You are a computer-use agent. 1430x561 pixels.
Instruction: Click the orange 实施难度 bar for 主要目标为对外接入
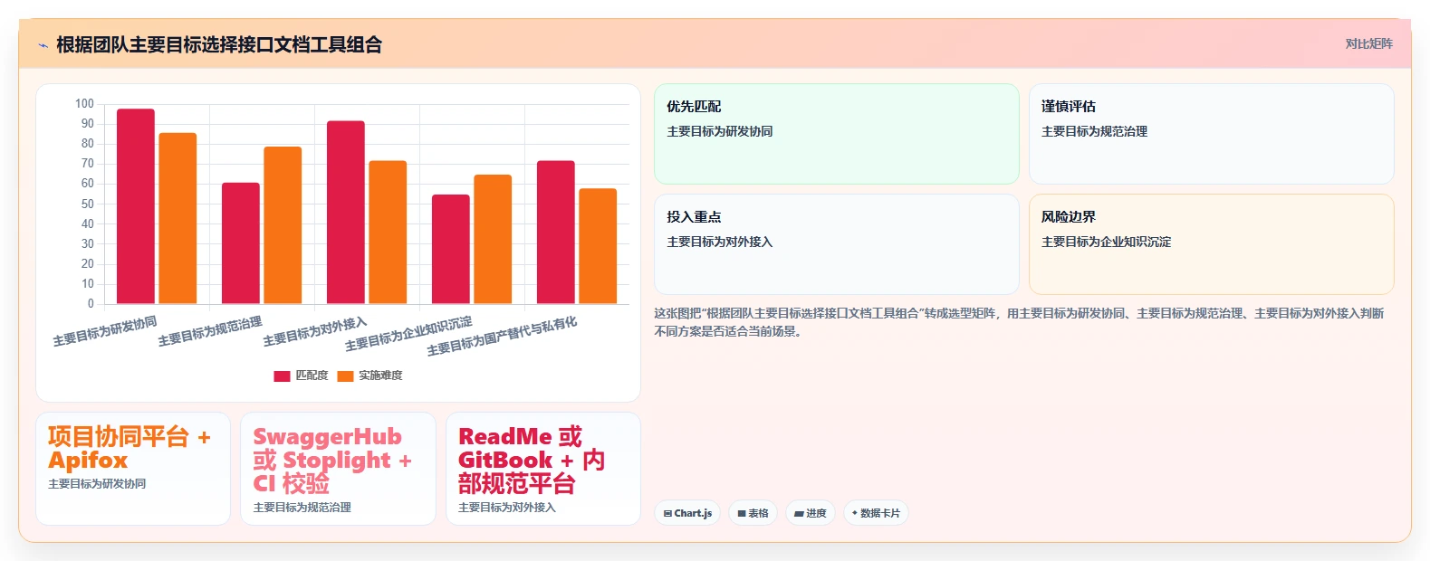388,233
